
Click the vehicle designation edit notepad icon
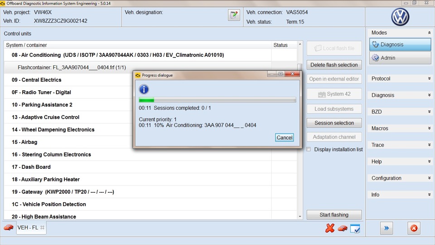click(x=234, y=15)
